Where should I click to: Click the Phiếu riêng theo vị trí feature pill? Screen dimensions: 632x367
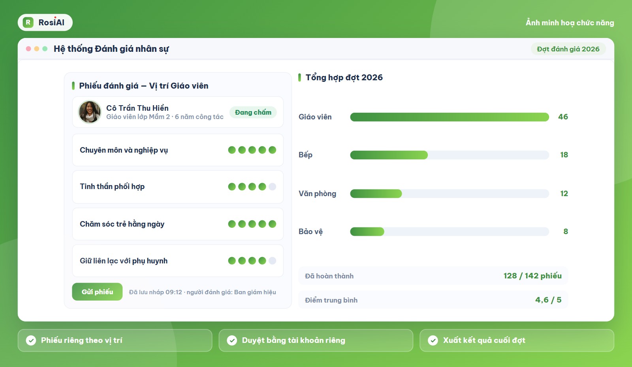(115, 341)
